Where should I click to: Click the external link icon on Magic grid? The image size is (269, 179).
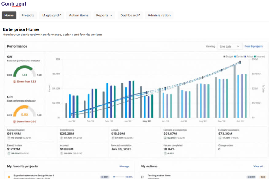60,15
